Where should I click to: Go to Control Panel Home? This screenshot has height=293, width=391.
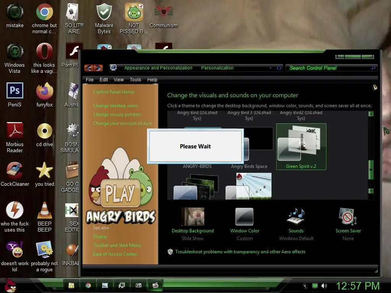point(114,92)
